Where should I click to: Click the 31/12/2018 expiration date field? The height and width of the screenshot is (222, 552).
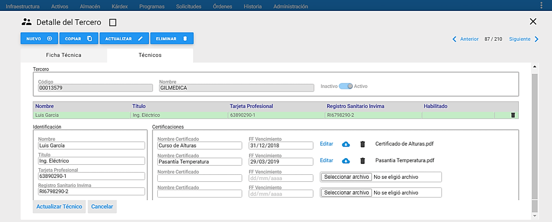point(281,145)
